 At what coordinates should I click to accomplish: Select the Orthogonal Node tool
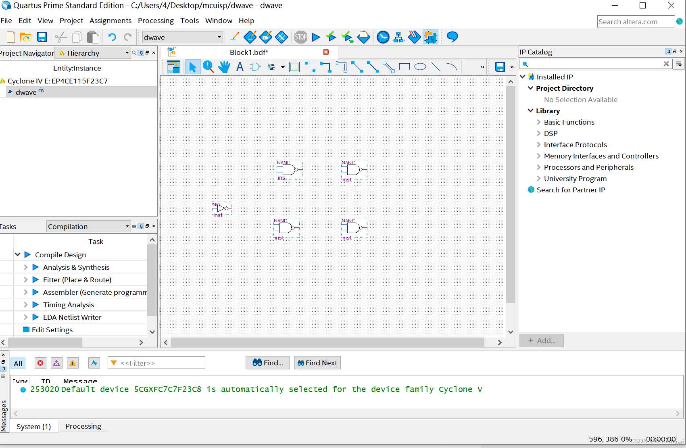click(x=310, y=67)
